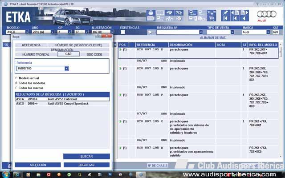
Task: Open the Modelo dropdown showing A5CO
Action: 27,32
